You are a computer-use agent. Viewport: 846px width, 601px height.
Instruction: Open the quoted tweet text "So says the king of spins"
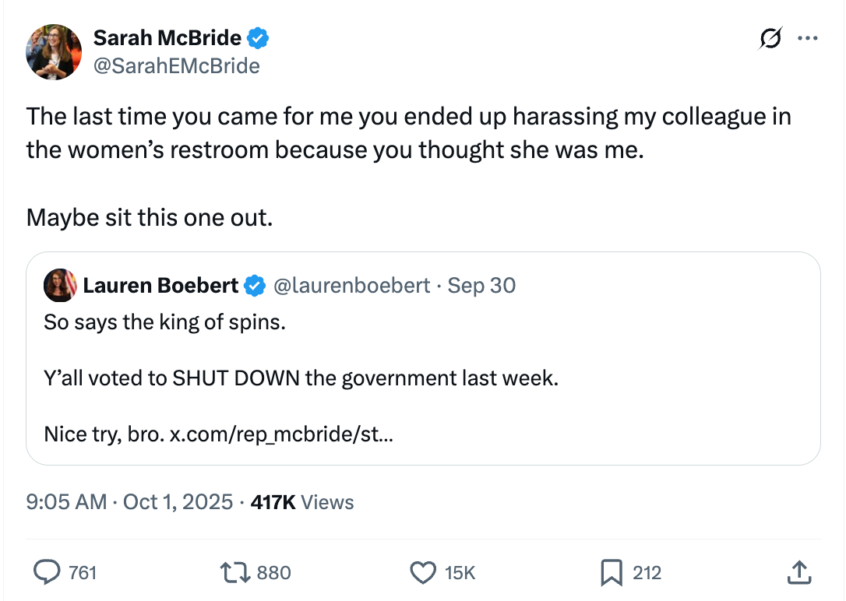click(x=165, y=322)
